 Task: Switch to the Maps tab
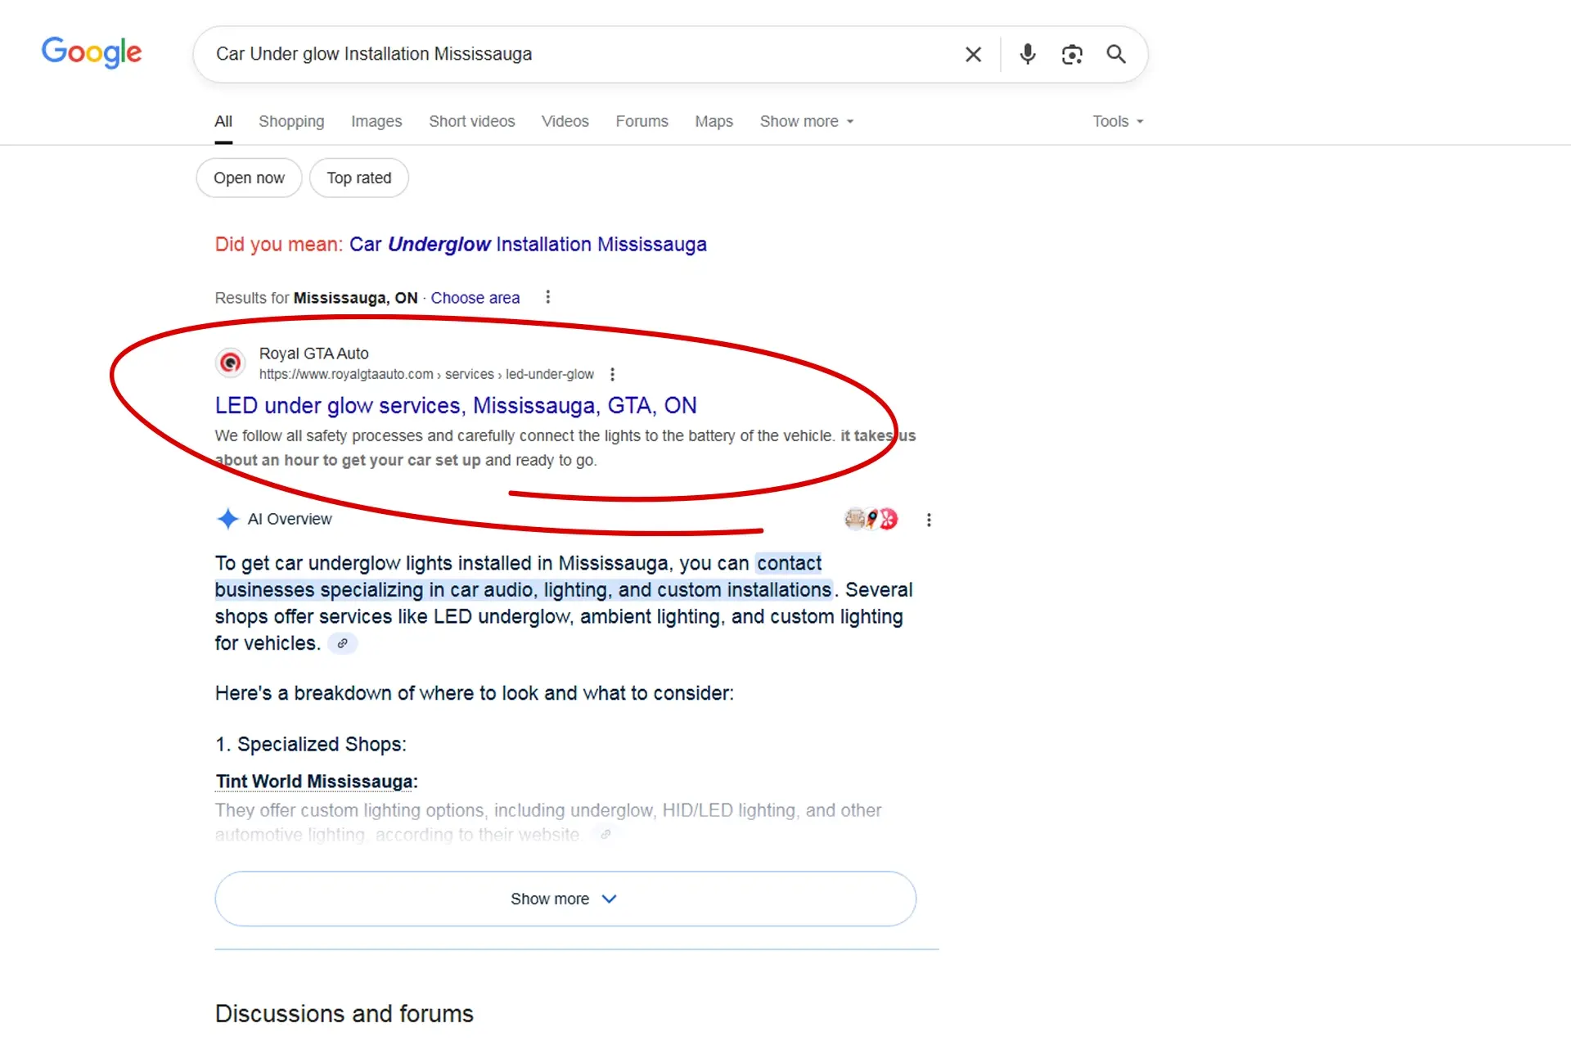(x=714, y=121)
